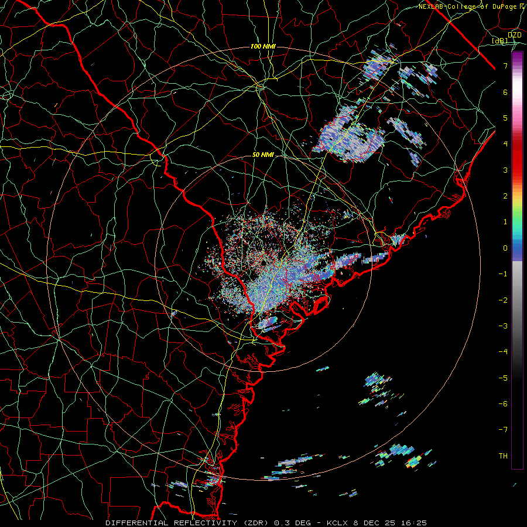Click the "-6" value on the dB scale

pyautogui.click(x=503, y=403)
